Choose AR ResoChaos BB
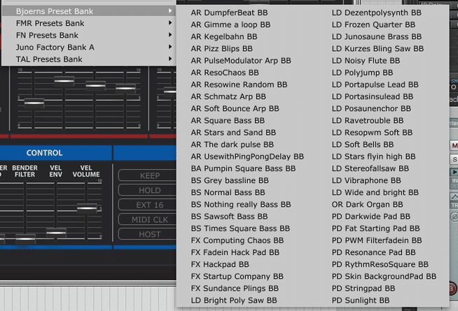Image resolution: width=458 pixels, height=311 pixels. click(x=225, y=72)
